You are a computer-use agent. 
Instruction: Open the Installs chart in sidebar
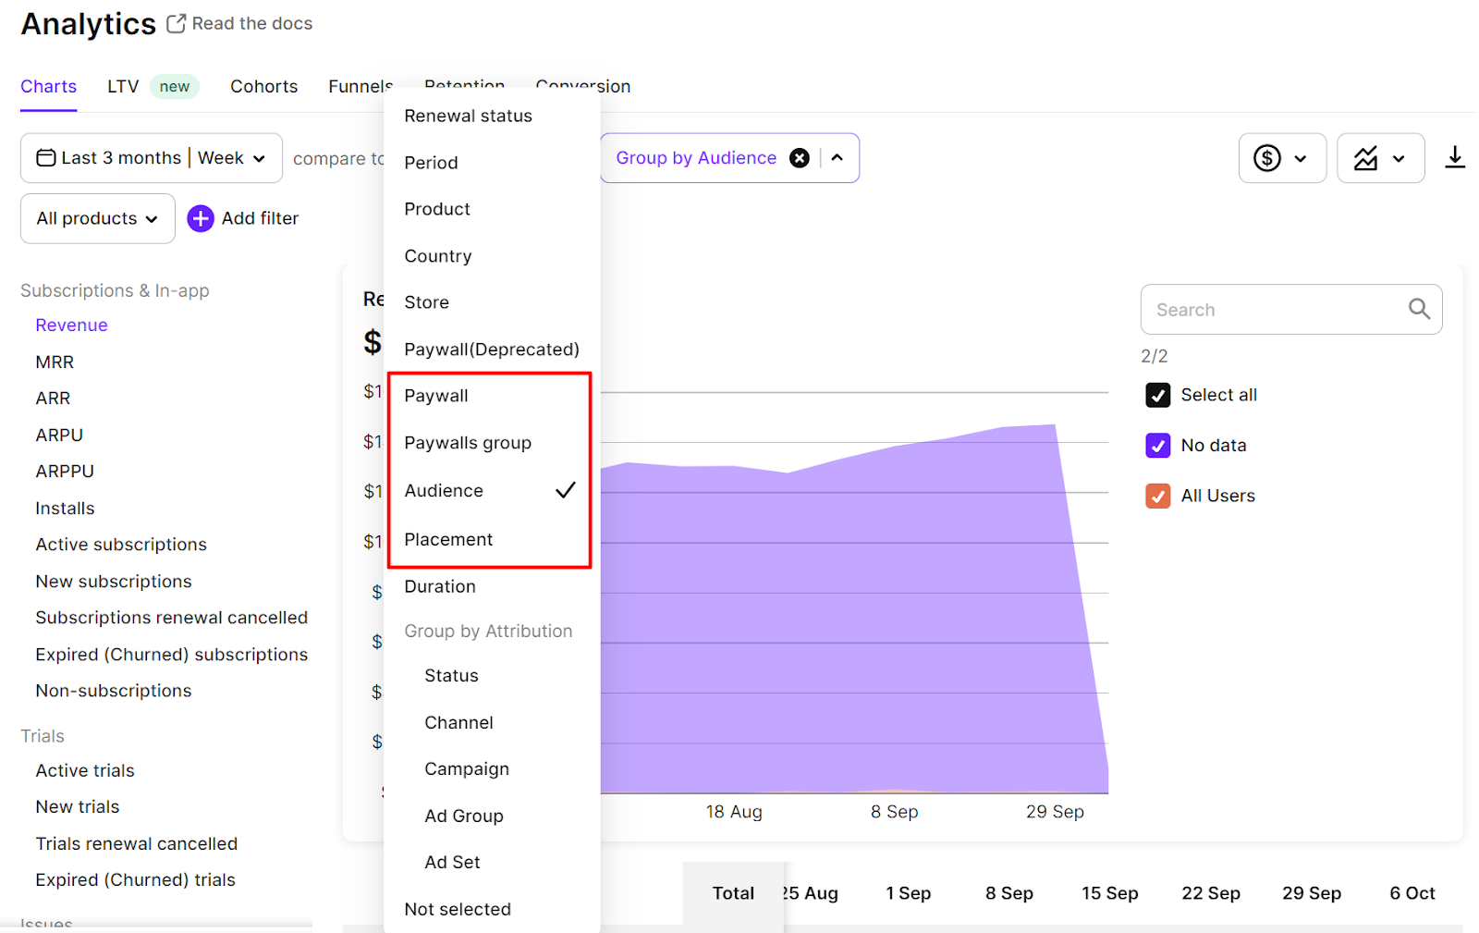65,509
